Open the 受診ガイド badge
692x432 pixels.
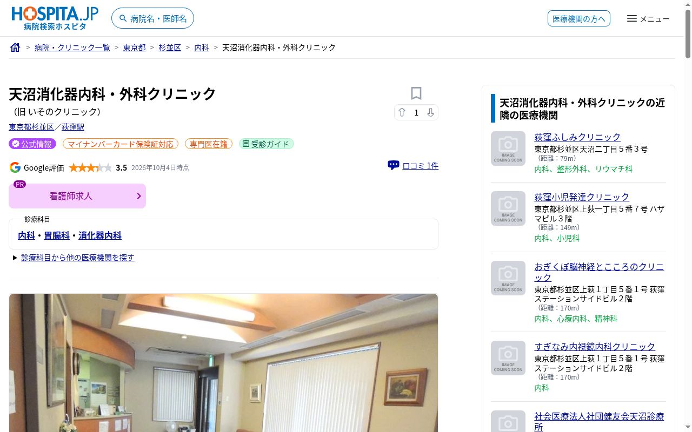[x=267, y=144]
